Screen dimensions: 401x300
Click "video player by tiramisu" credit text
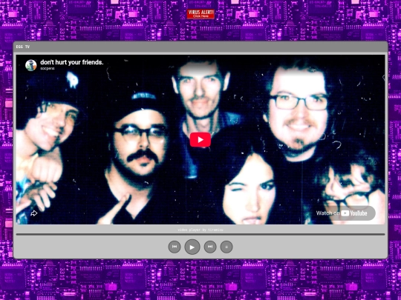pyautogui.click(x=200, y=230)
